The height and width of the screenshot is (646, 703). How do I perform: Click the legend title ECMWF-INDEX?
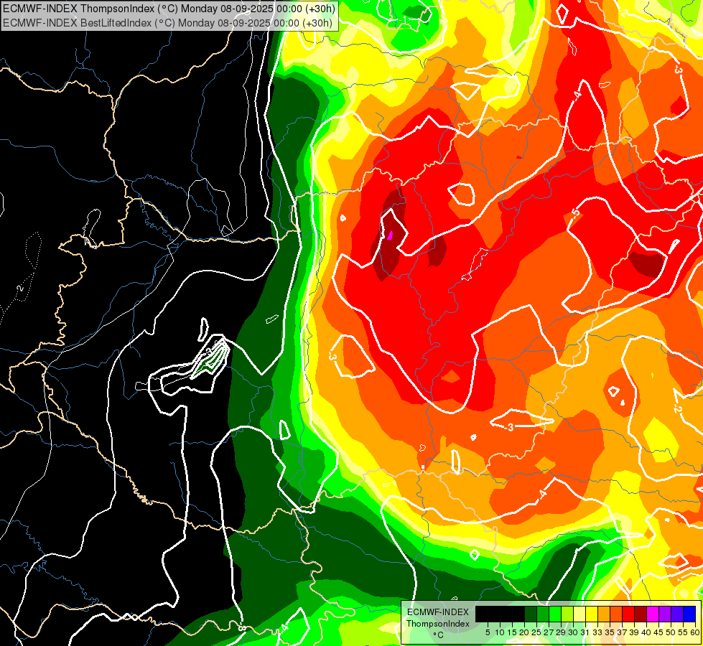[x=438, y=612]
